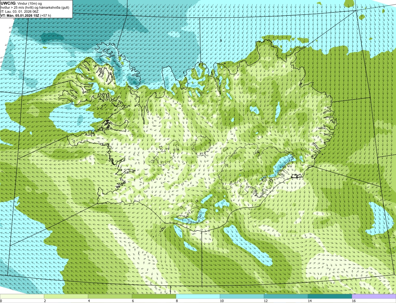Click the line 'hviður > 25 m/s (hvítt) og hámarkshviða (gult)'

35,7
